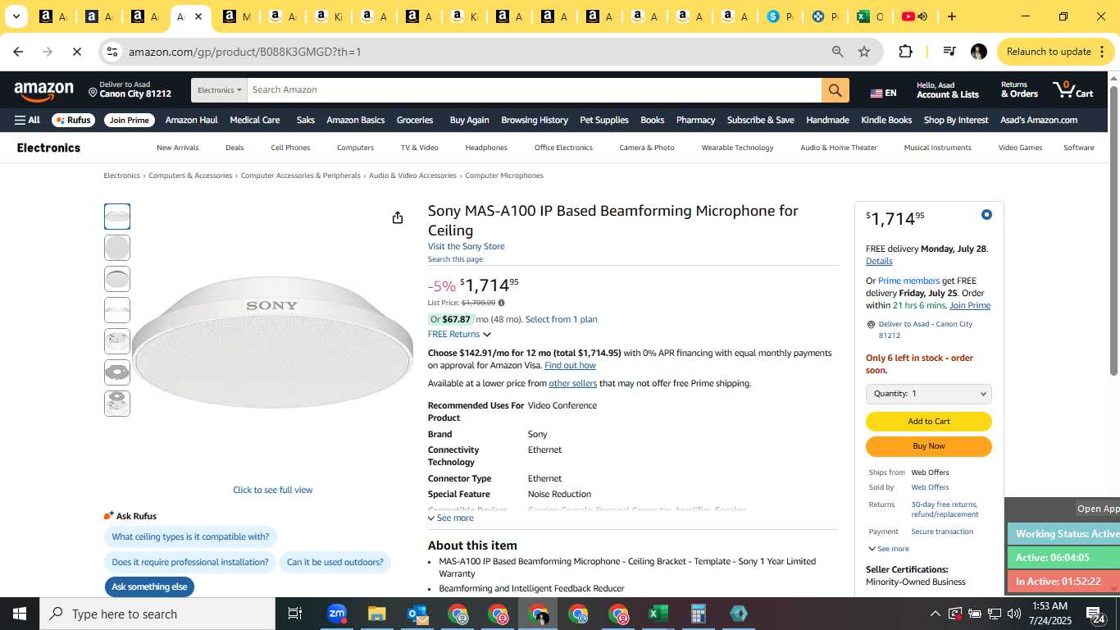This screenshot has width=1120, height=630.
Task: Click Relaunch to update button
Action: point(1056,52)
